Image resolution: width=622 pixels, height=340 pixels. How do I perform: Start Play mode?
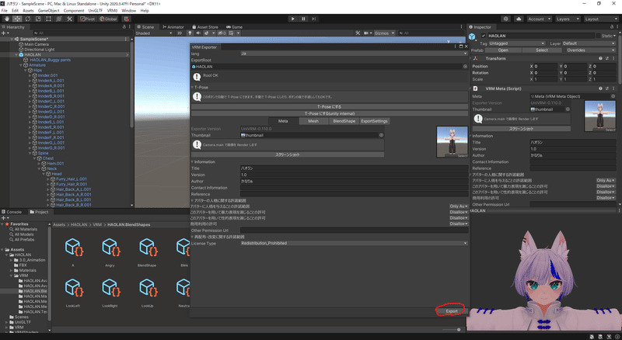click(293, 19)
